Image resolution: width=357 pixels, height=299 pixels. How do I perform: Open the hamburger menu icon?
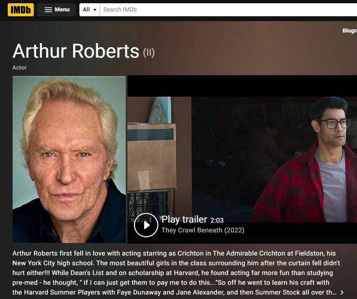tap(49, 10)
